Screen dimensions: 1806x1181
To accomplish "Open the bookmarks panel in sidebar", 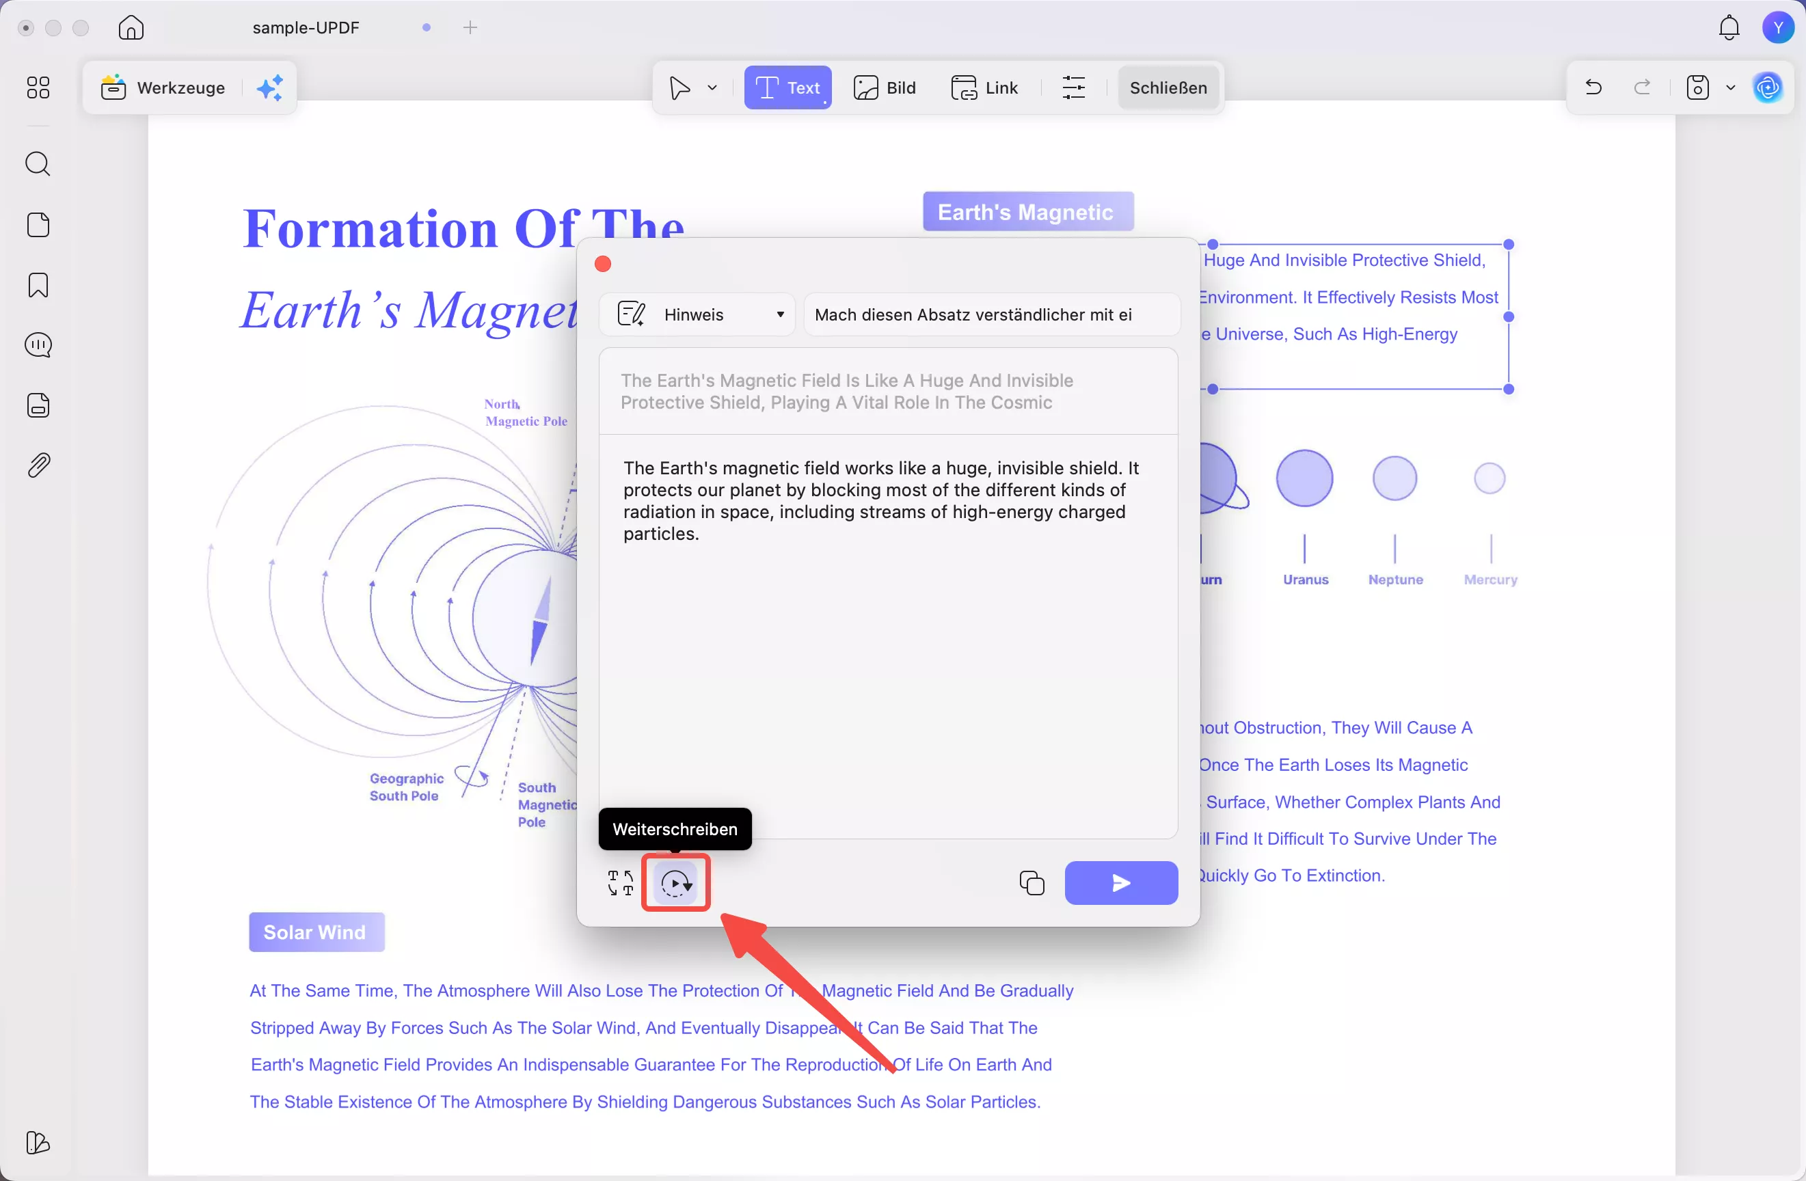I will (x=38, y=285).
